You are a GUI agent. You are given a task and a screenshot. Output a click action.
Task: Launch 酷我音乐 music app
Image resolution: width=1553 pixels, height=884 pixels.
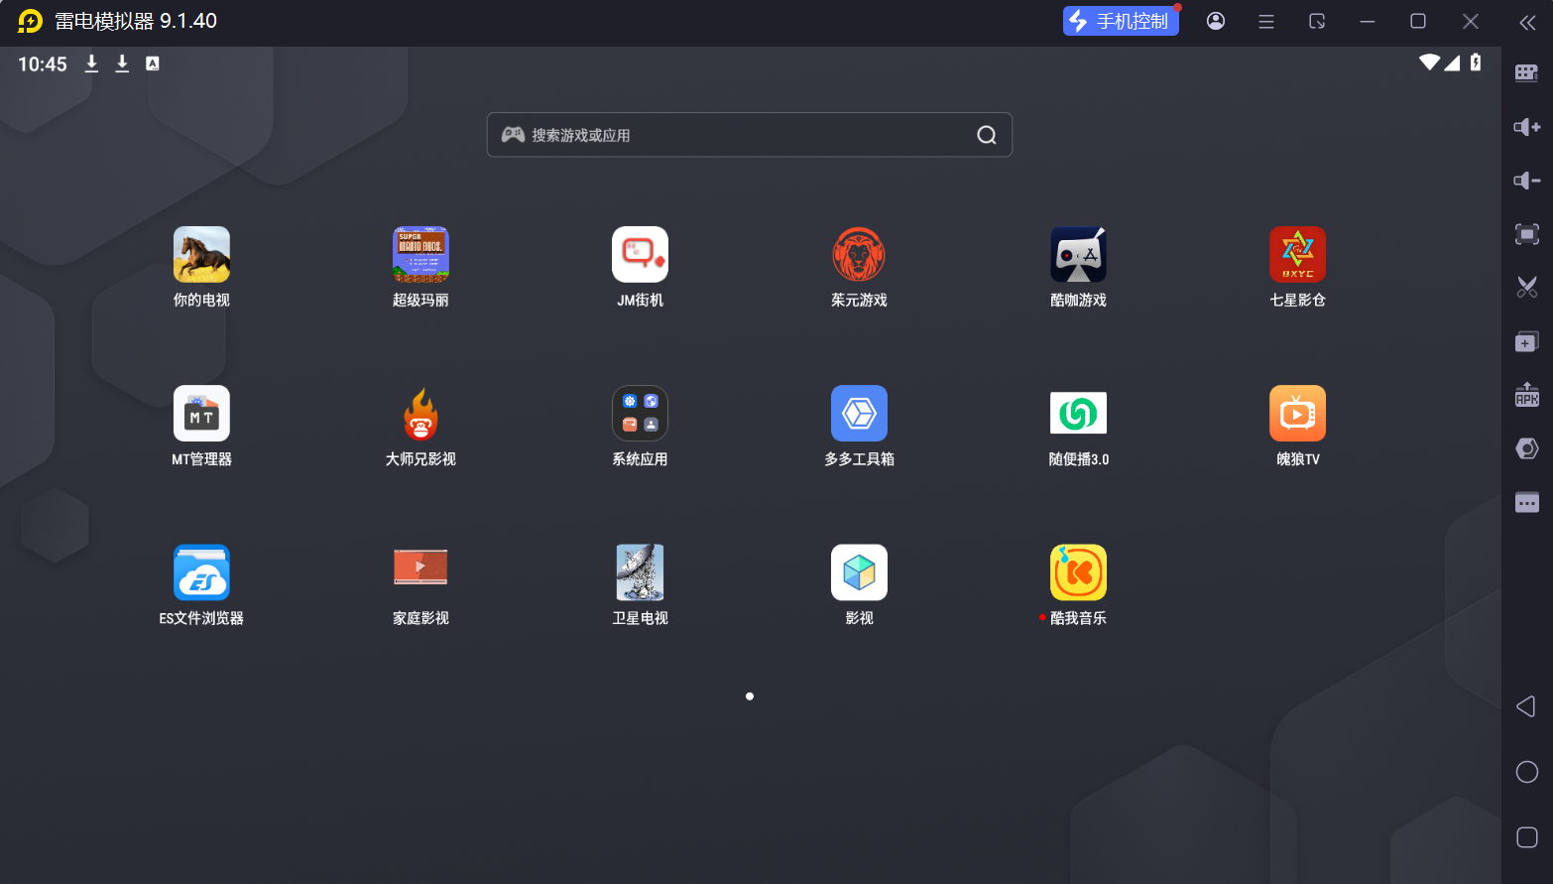[x=1078, y=572]
